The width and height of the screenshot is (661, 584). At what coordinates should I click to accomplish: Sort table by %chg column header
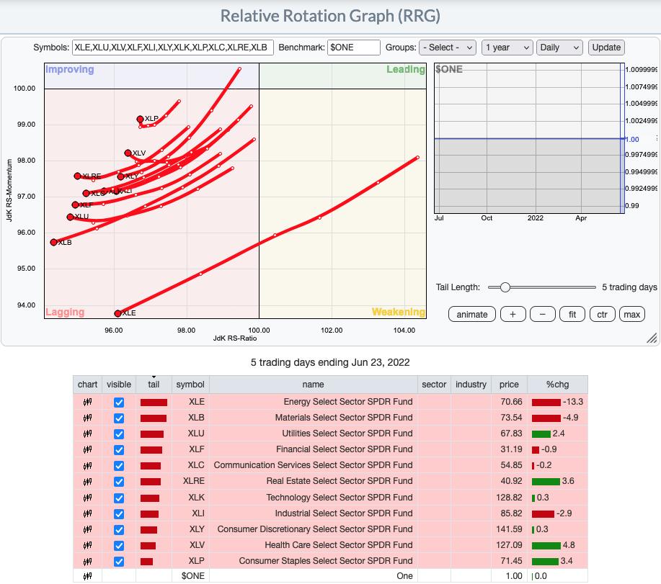click(557, 385)
